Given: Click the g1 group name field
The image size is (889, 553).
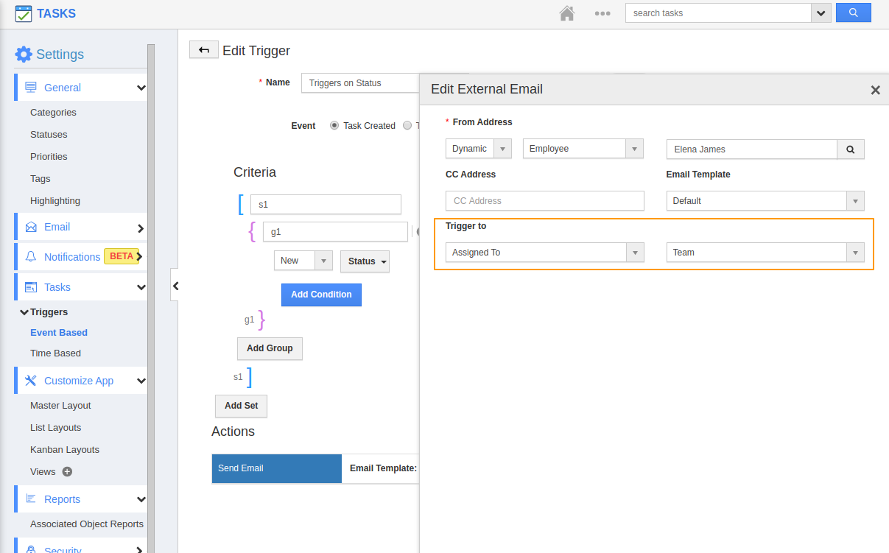Looking at the screenshot, I should (x=335, y=232).
